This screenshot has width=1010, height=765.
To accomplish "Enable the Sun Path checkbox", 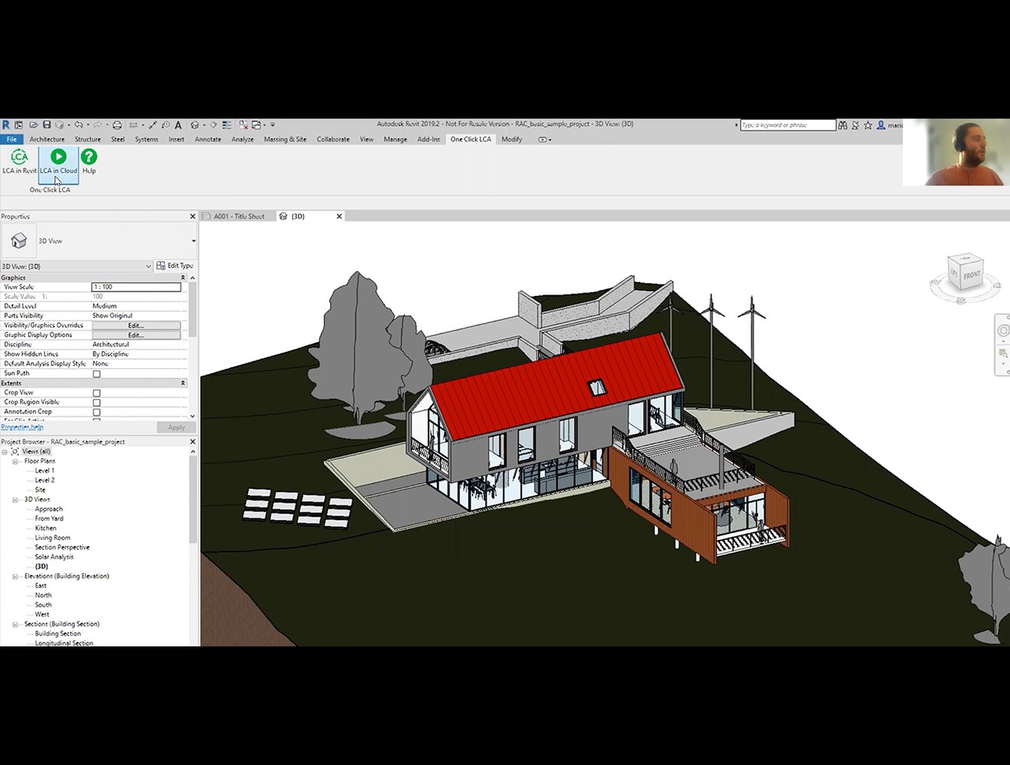I will [96, 373].
